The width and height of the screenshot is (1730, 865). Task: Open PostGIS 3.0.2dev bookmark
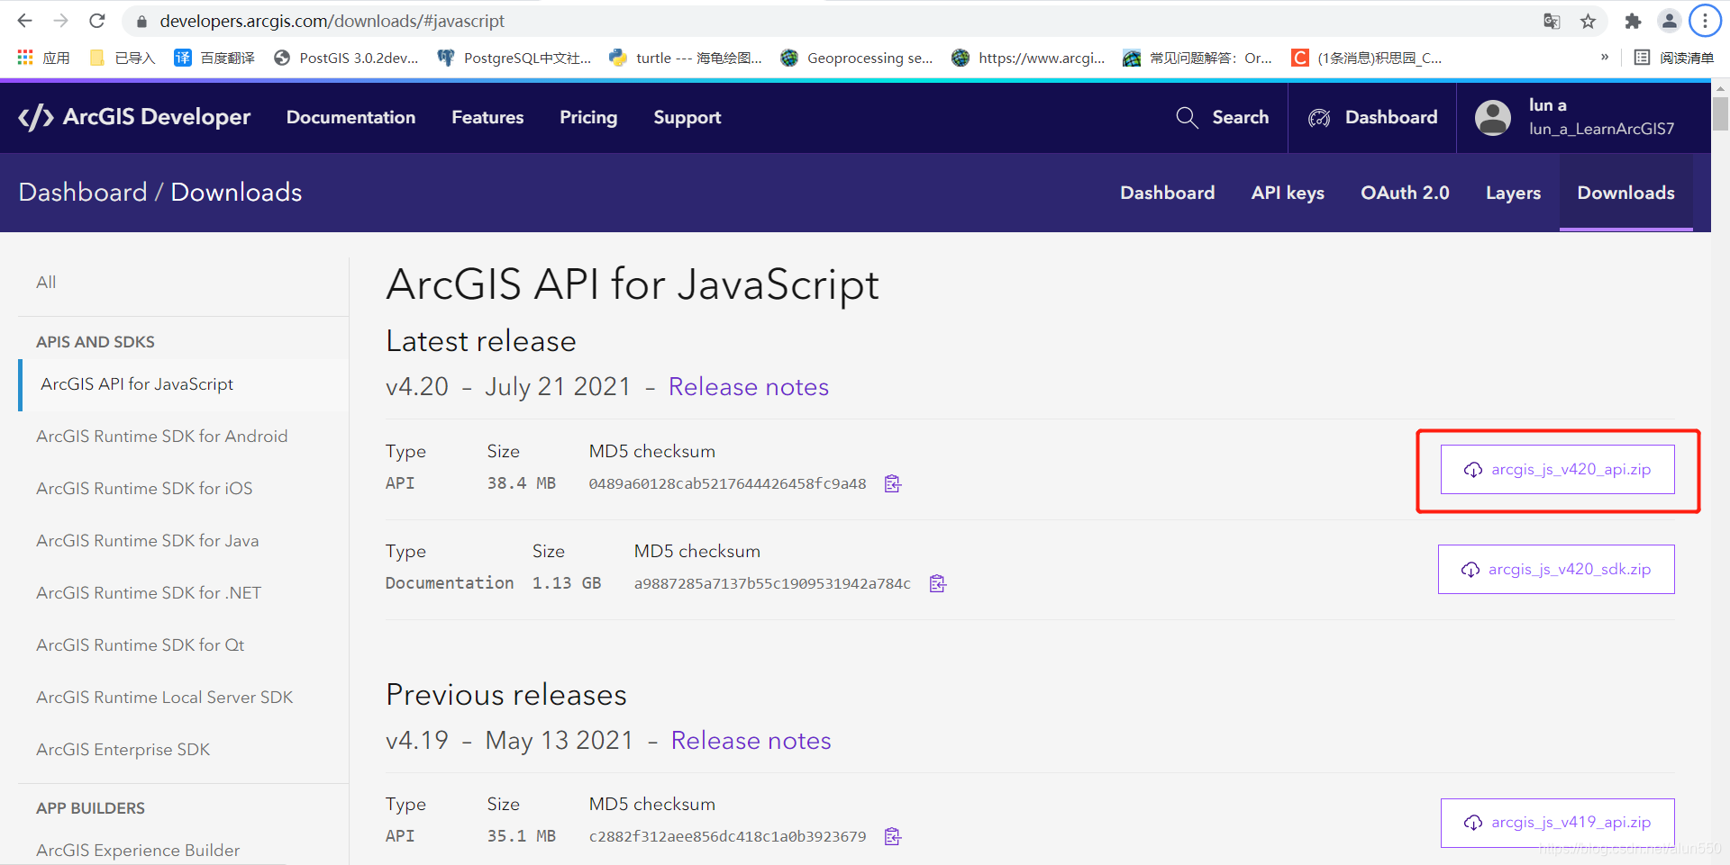(347, 58)
